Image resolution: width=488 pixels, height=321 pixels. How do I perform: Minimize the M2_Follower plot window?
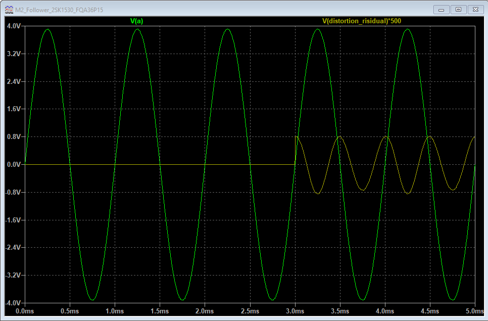pos(442,10)
